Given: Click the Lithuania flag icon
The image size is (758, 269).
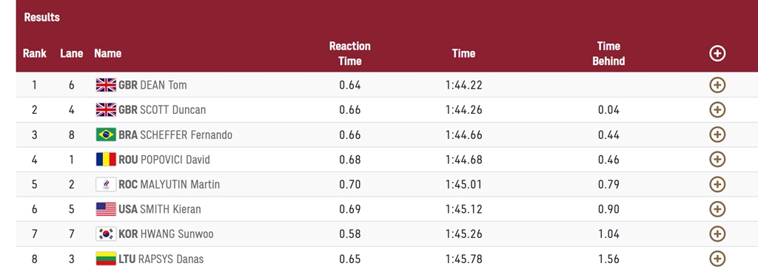Looking at the screenshot, I should point(106,259).
